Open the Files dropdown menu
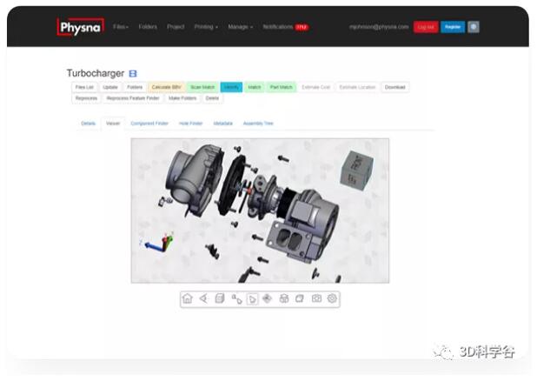This screenshot has height=381, width=537. [121, 27]
